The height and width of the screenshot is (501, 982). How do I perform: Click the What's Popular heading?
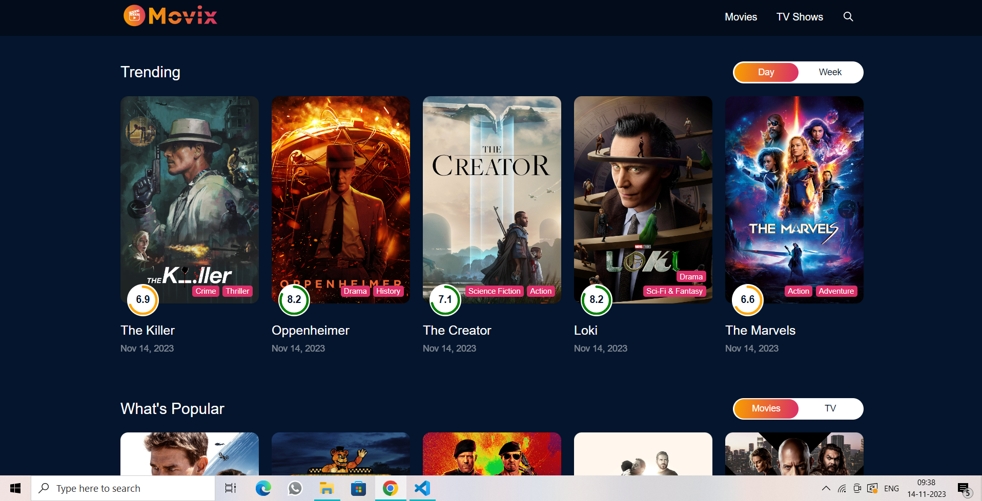point(172,409)
